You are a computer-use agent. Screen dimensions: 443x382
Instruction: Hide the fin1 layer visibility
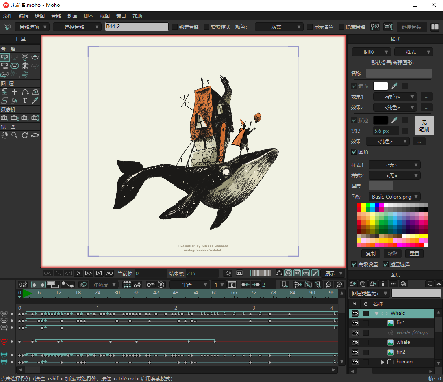click(355, 323)
